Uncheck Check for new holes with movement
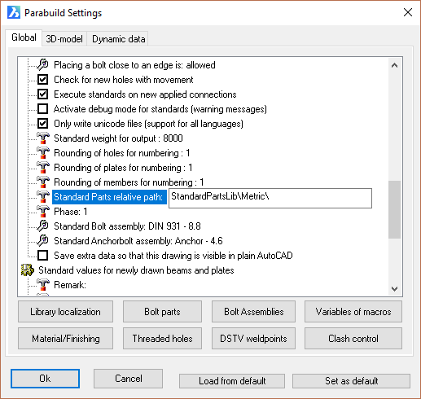 click(x=42, y=80)
